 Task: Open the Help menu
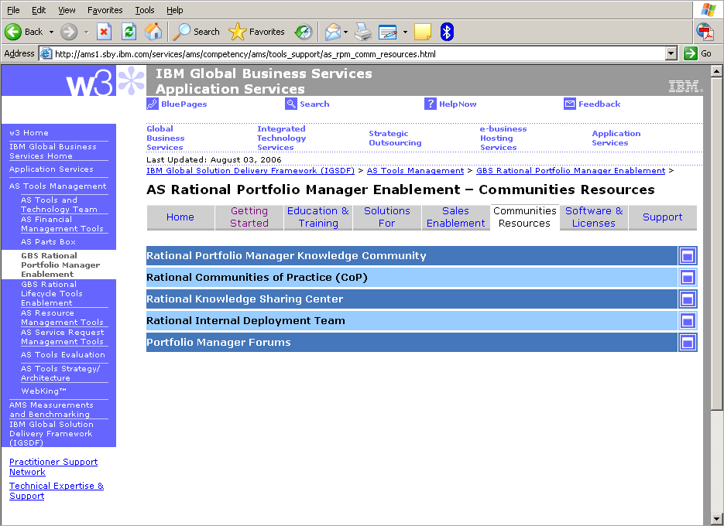tap(174, 10)
